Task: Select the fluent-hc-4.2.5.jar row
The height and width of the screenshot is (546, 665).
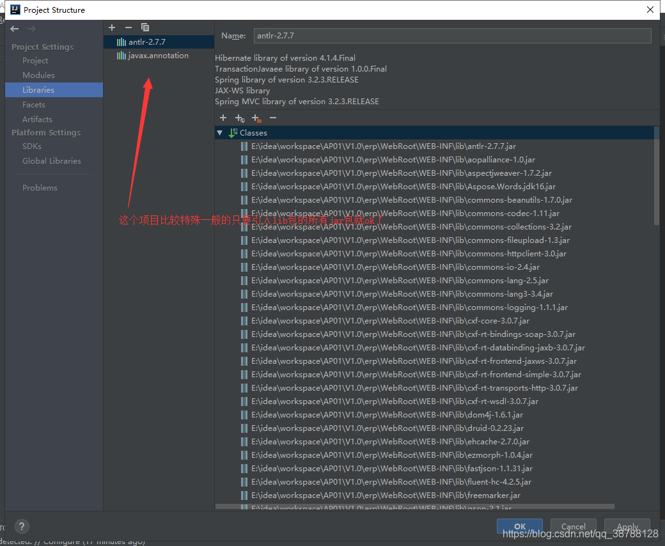Action: tap(434, 482)
